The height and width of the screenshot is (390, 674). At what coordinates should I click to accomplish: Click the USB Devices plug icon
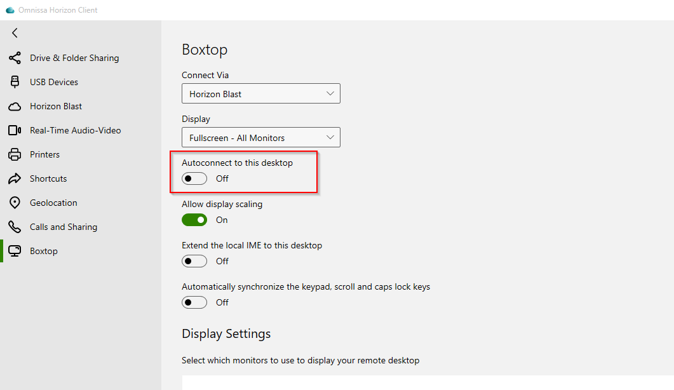tap(15, 82)
